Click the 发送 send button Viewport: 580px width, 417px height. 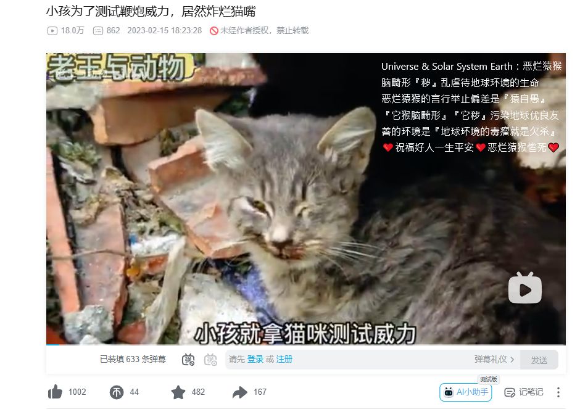539,360
